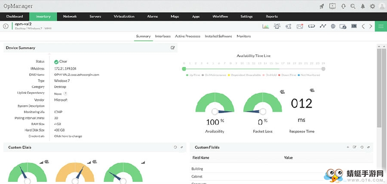Add a new custom field with plus
Image resolution: width=387 pixels, height=184 pixels.
(x=348, y=147)
